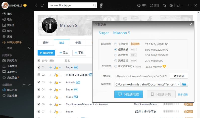Open 我的电台 in sidebar
This screenshot has width=200, height=118.
pyautogui.click(x=10, y=61)
